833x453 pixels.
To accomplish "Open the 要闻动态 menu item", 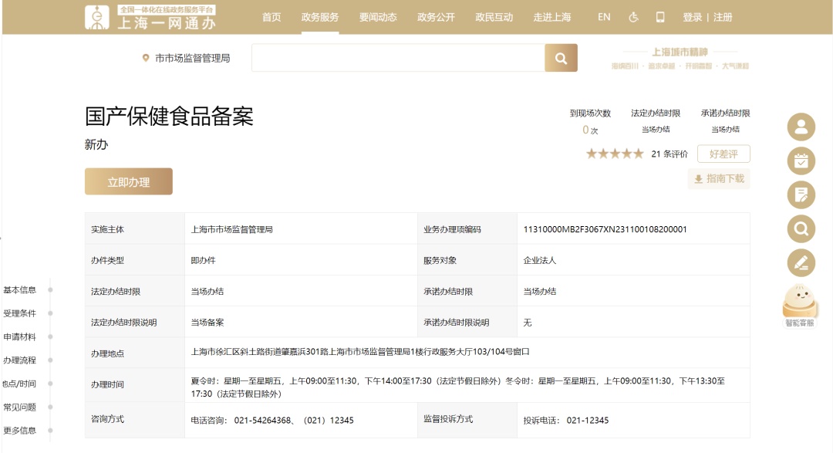I will click(378, 17).
